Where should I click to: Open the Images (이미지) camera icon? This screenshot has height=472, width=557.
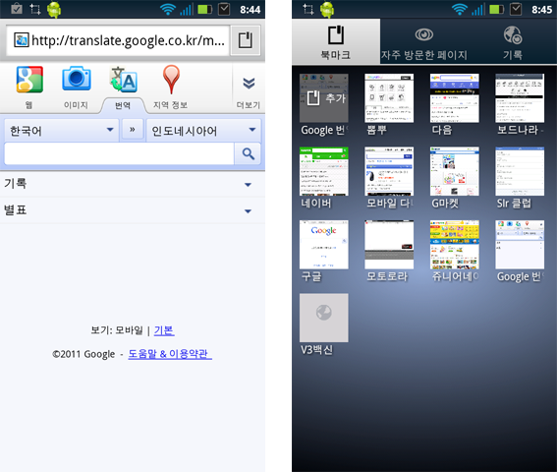coord(77,78)
